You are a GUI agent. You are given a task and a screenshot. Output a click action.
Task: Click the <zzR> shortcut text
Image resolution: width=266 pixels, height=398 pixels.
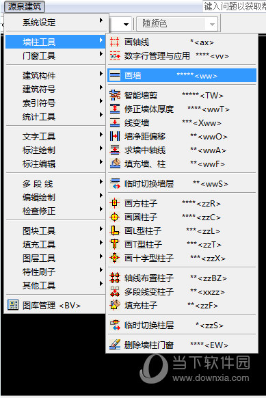click(x=209, y=204)
